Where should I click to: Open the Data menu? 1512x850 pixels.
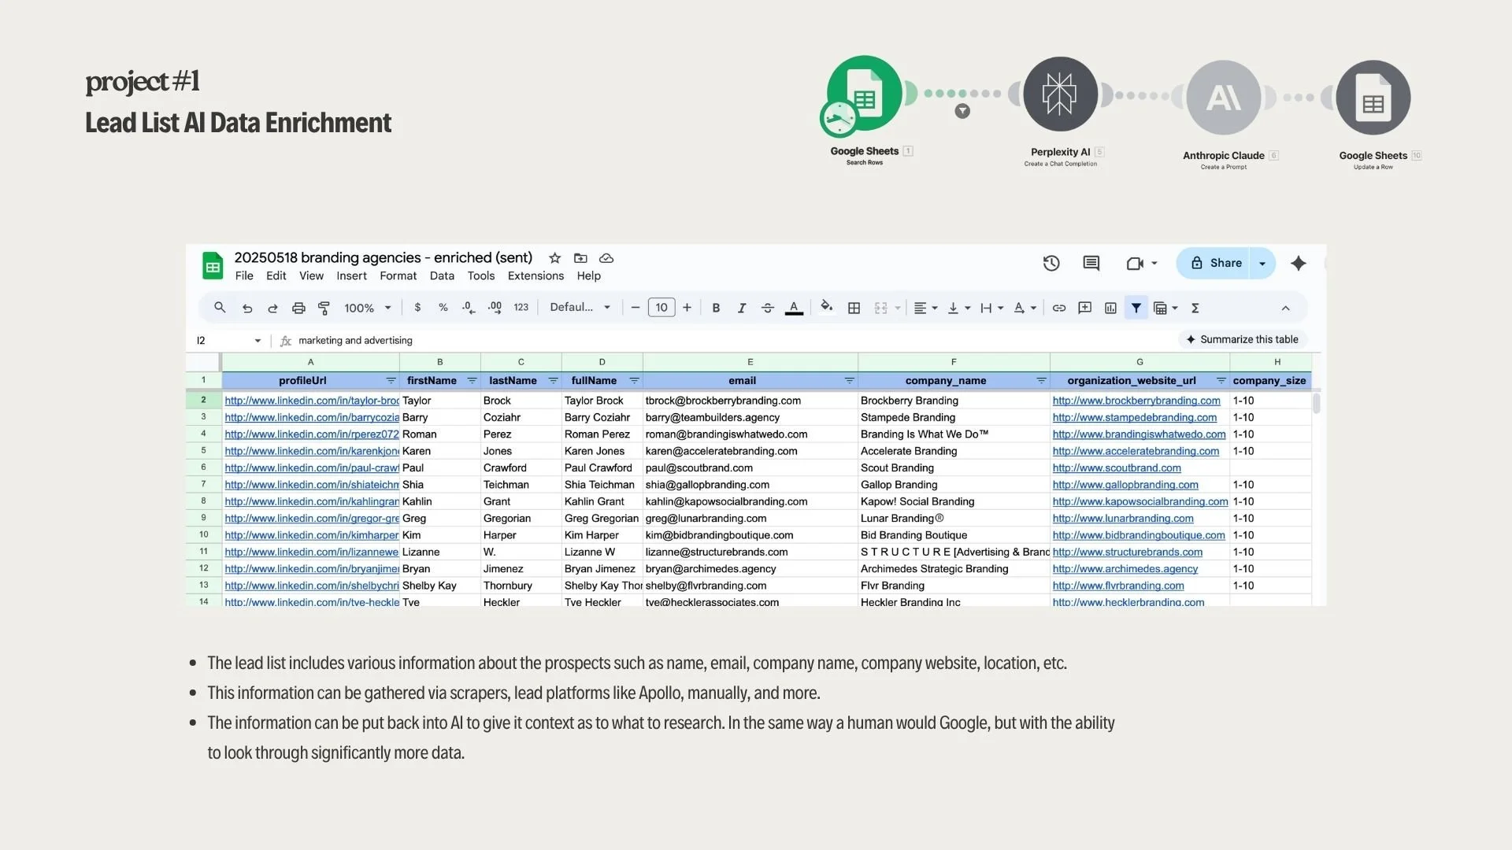[x=442, y=275]
